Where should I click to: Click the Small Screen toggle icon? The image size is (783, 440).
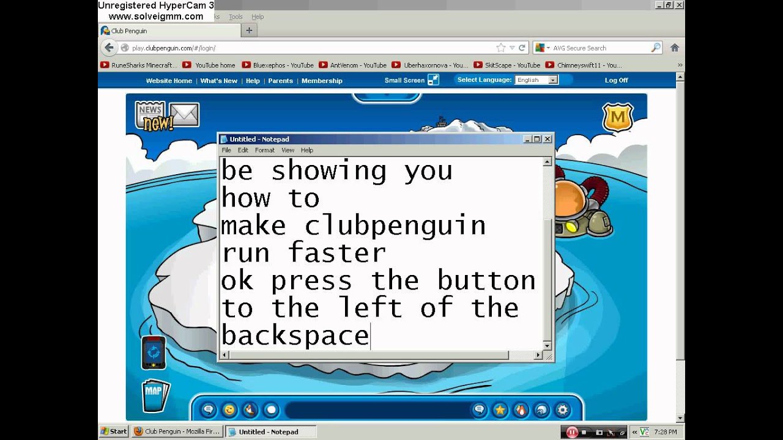(x=433, y=80)
